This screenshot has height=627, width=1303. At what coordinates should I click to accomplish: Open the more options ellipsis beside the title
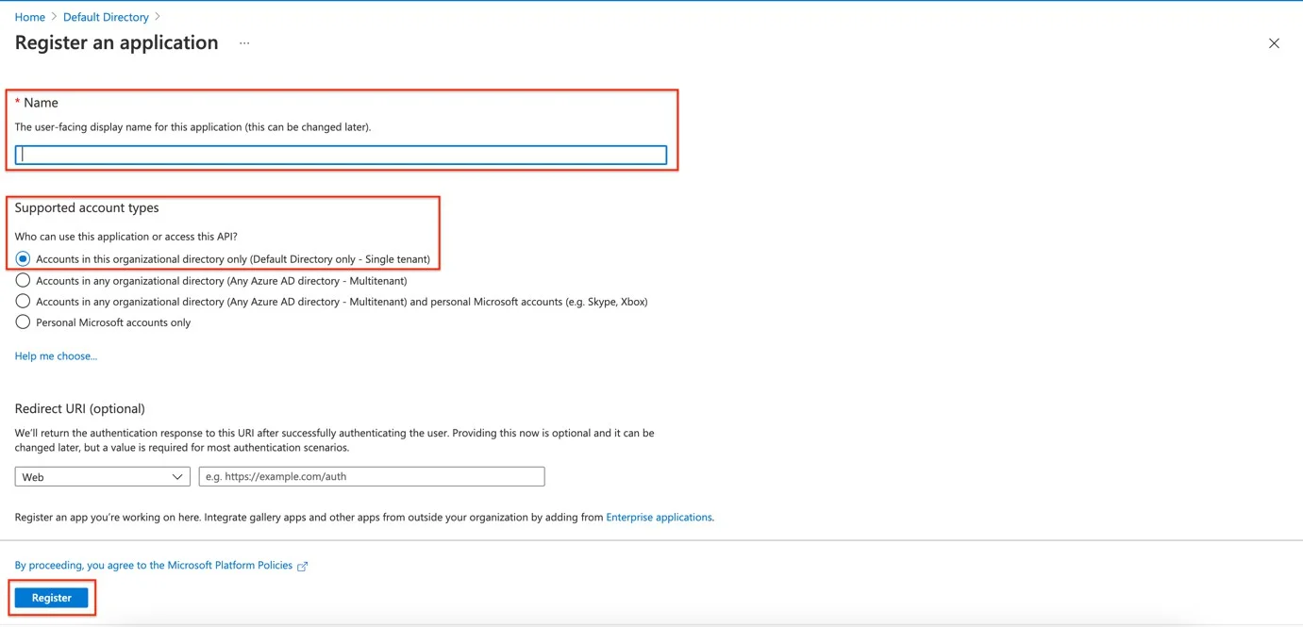pos(244,43)
